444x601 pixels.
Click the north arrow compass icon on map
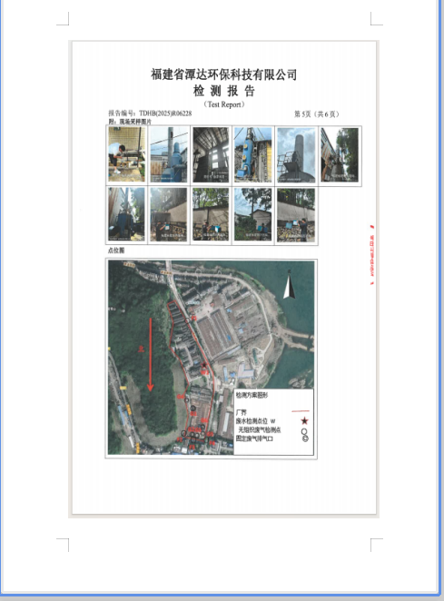click(289, 284)
